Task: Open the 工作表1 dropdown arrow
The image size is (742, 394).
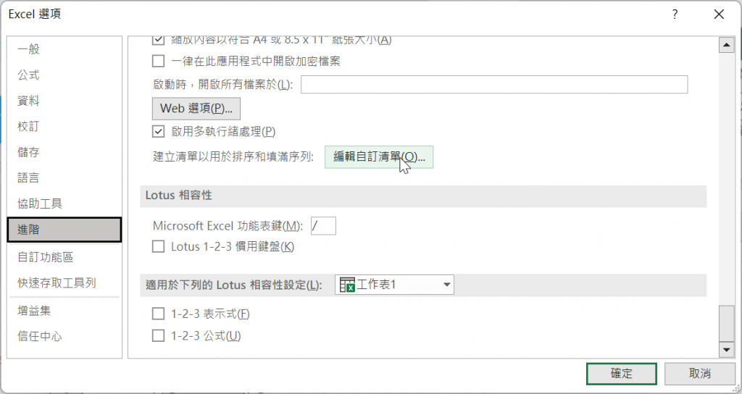Action: click(x=446, y=285)
